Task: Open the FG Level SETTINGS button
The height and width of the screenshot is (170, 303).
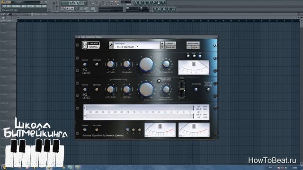Action: coord(97,89)
